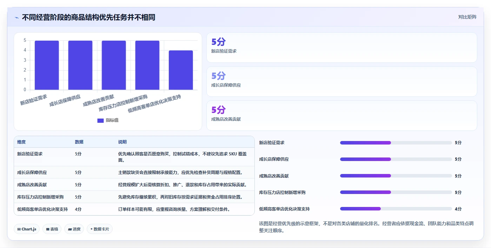Click the 低频高客单店优化决策支持 progress bar
The height and width of the screenshot is (248, 491).
(396, 209)
